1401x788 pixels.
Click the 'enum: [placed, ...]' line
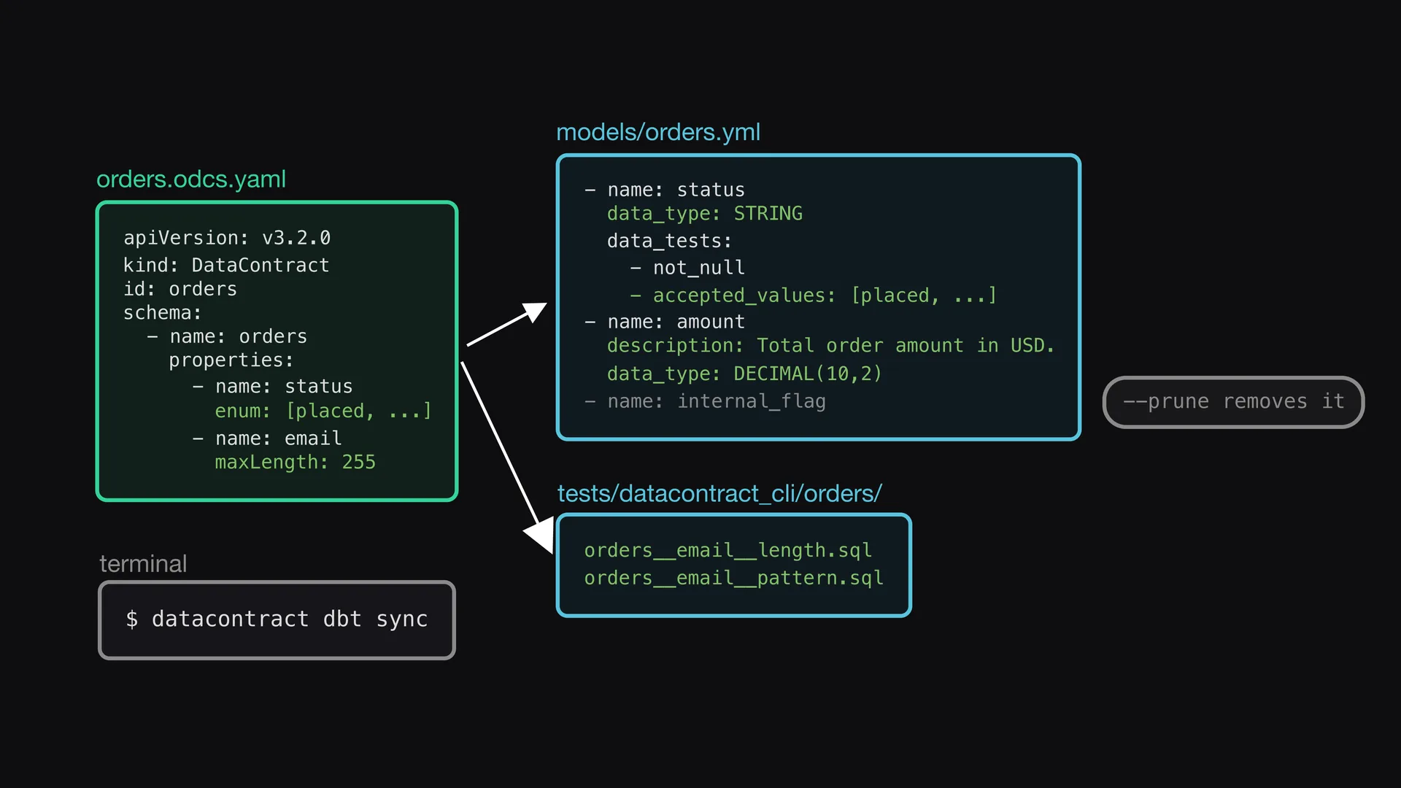point(323,412)
